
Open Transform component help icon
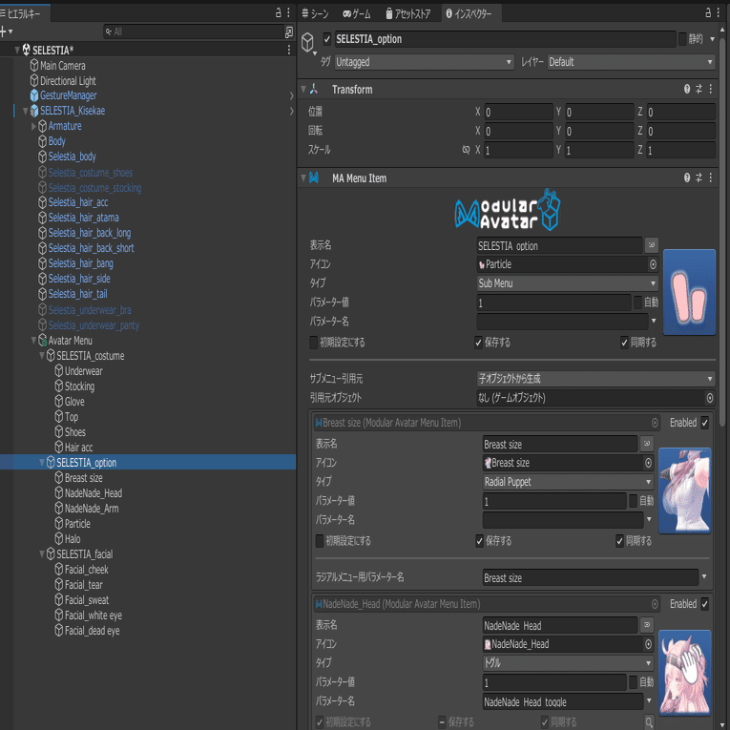click(x=687, y=89)
